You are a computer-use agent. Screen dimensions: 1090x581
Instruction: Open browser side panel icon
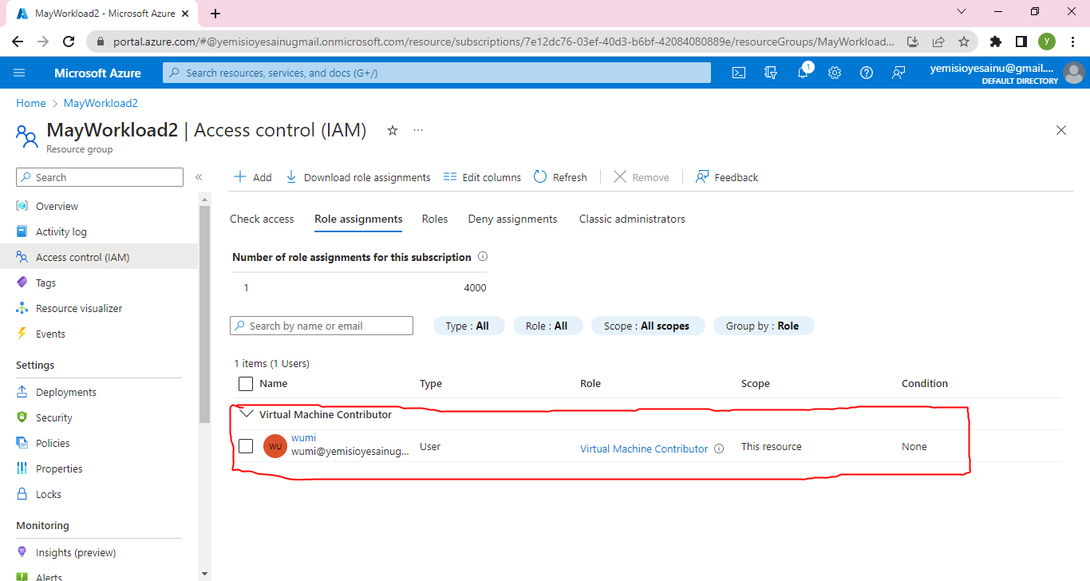click(1021, 41)
